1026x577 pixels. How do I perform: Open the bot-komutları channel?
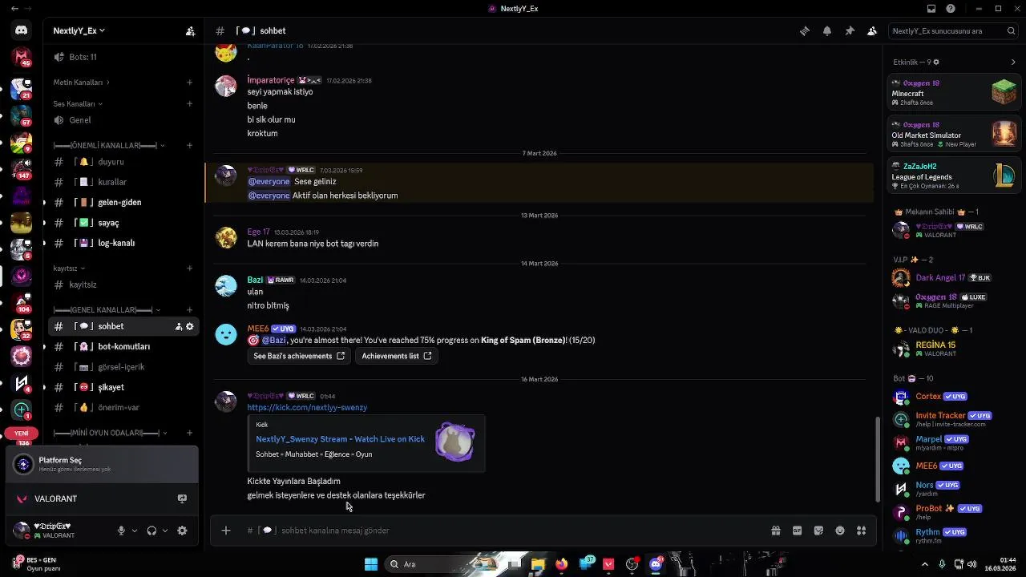click(x=123, y=346)
